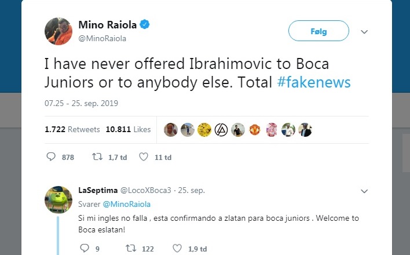Screen dimensions: 410x255
Task: Expand options chevron on LaSeptima's reply
Action: 364,191
